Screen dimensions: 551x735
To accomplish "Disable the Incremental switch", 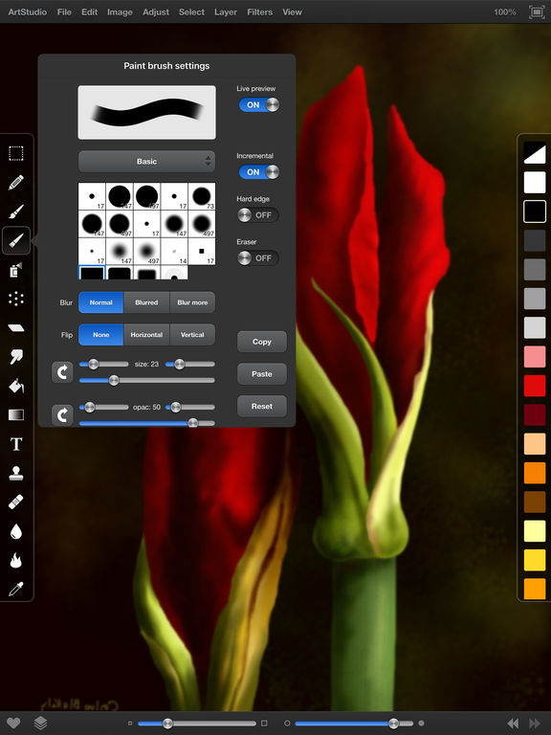I will click(x=259, y=172).
